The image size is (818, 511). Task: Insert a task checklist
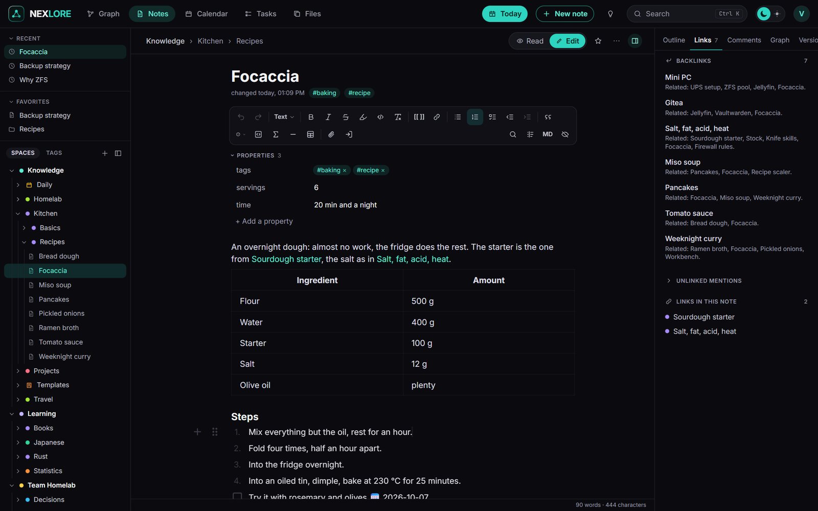492,117
